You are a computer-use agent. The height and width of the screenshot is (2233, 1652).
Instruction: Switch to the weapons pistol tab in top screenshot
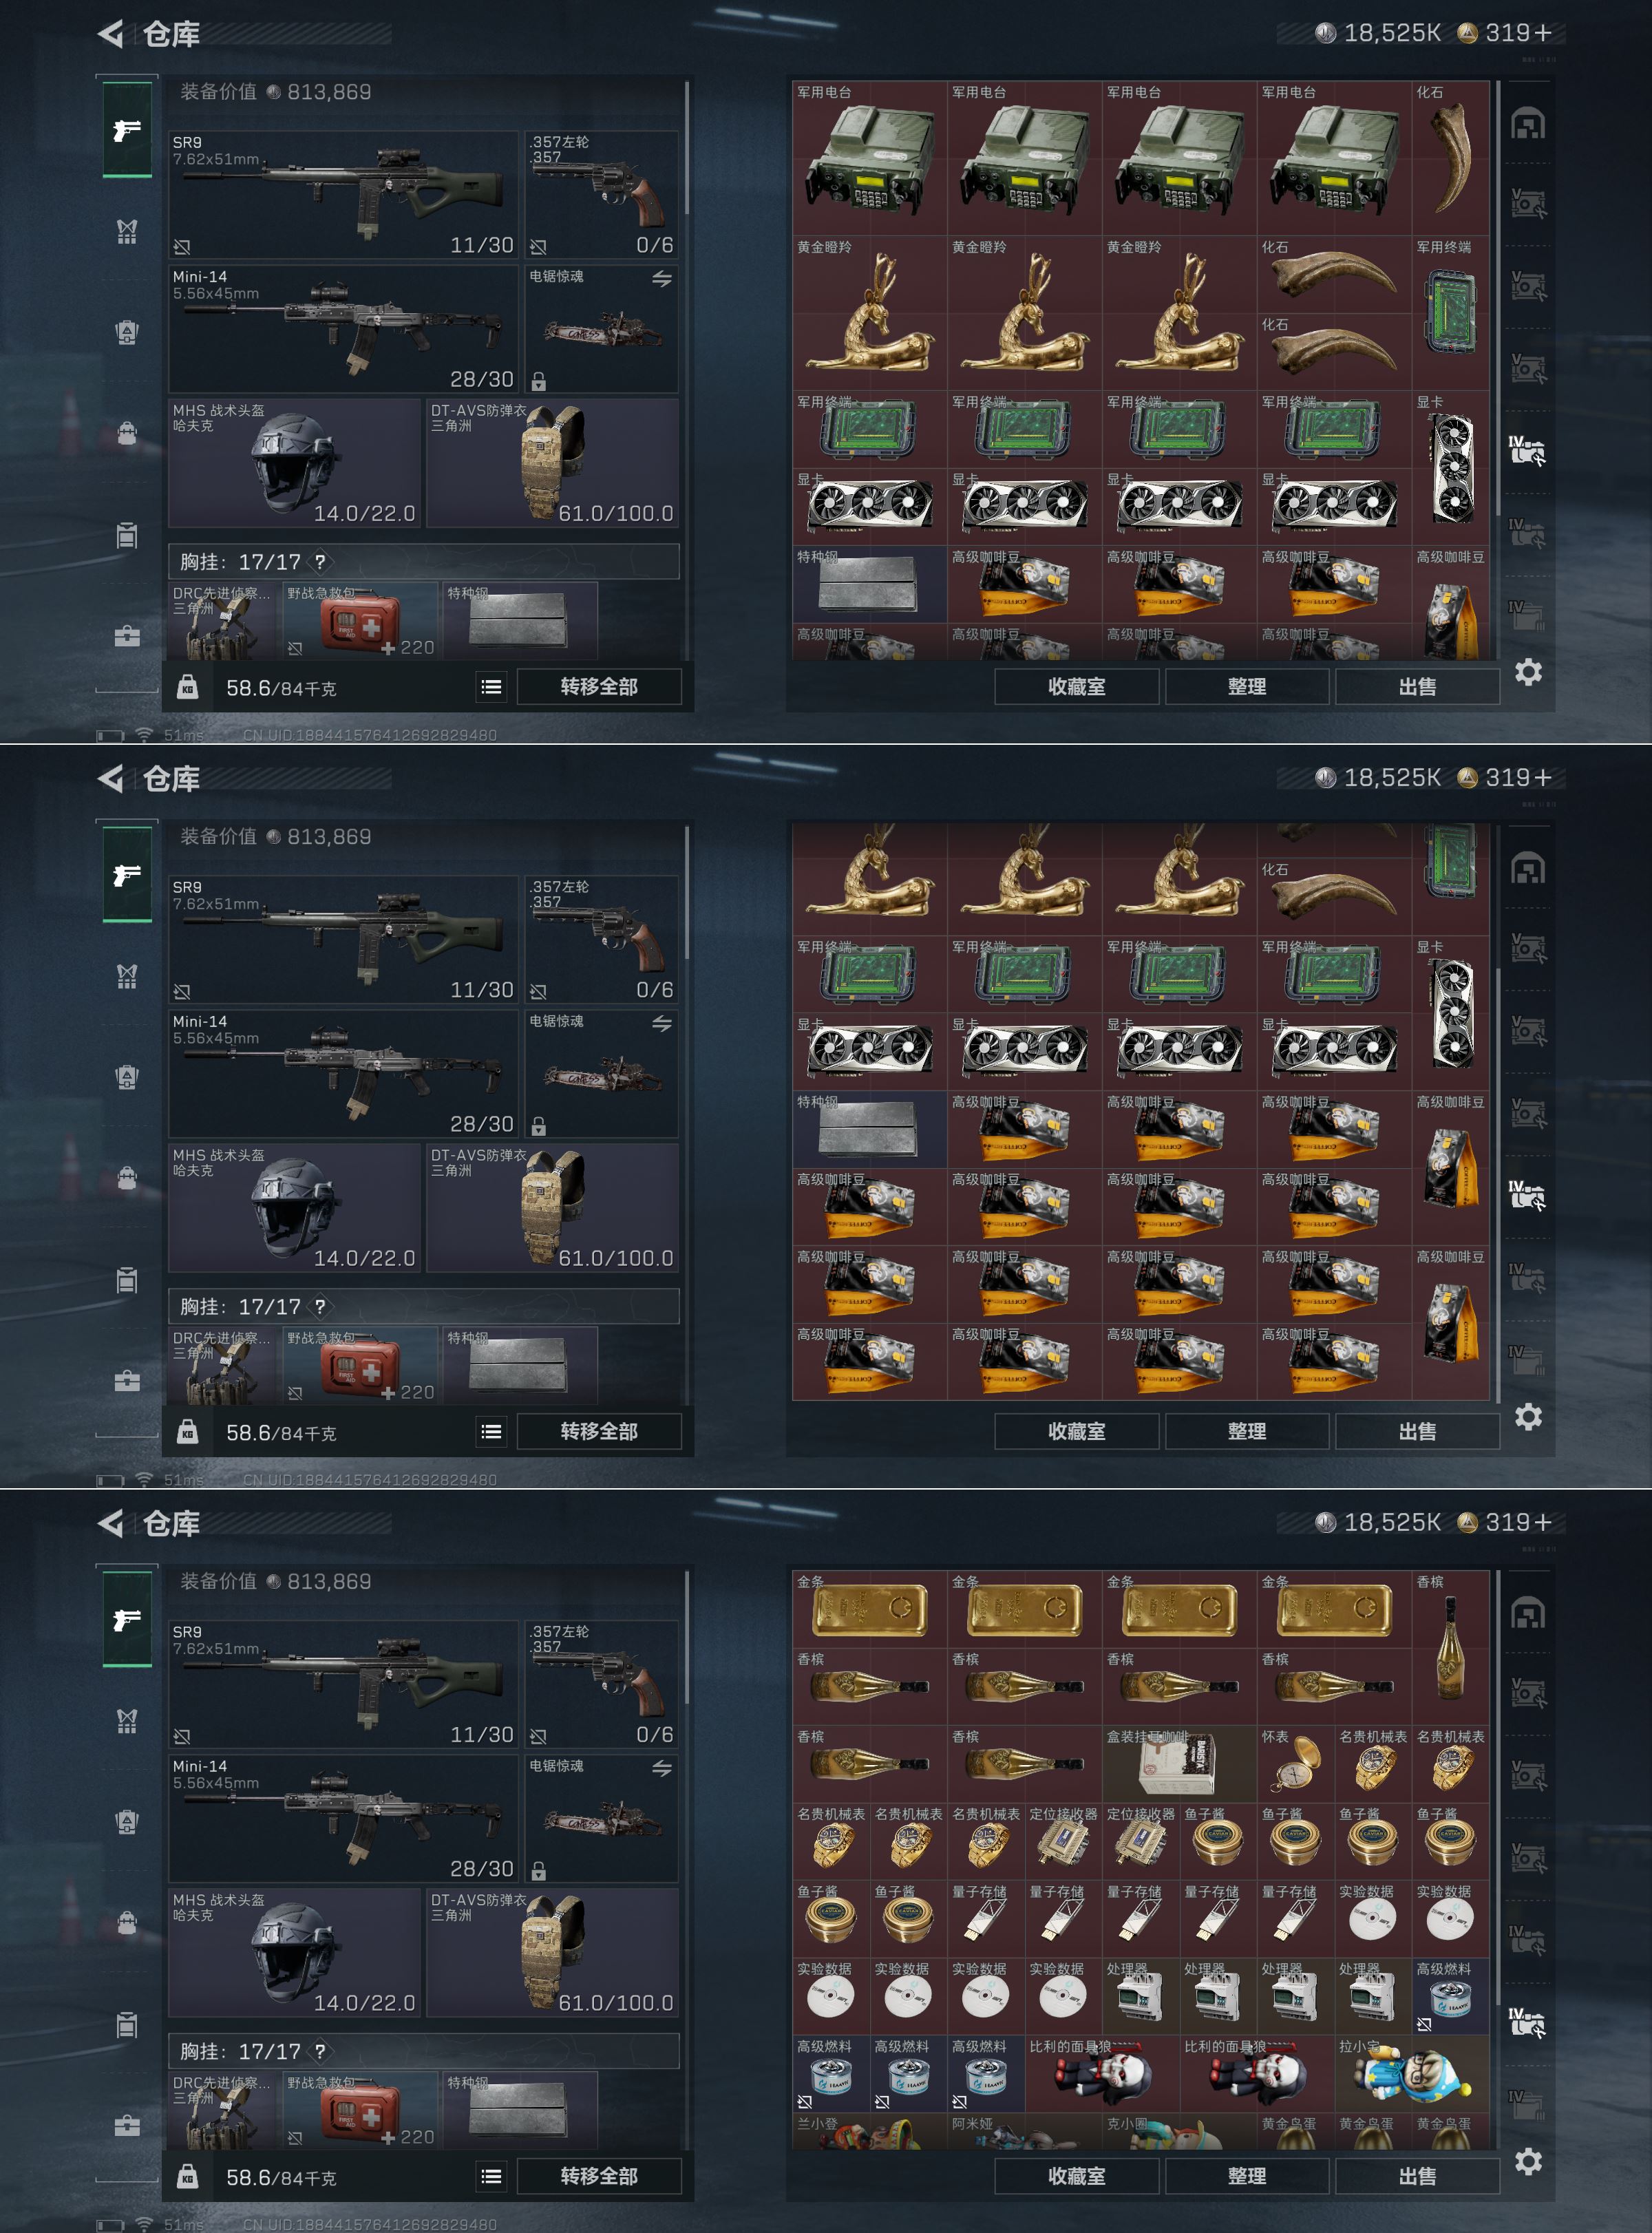(x=127, y=130)
